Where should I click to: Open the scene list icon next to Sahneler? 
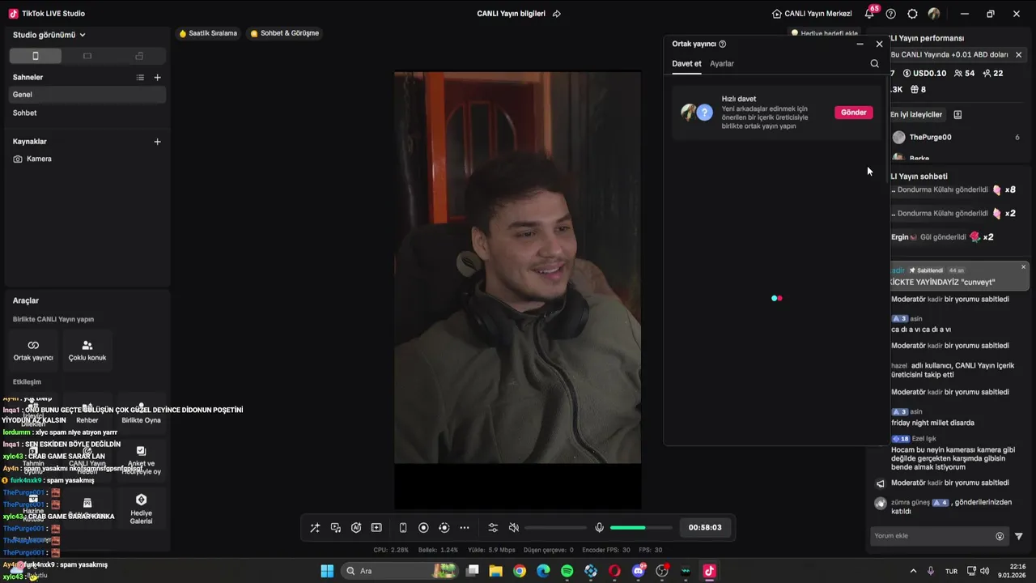(140, 78)
